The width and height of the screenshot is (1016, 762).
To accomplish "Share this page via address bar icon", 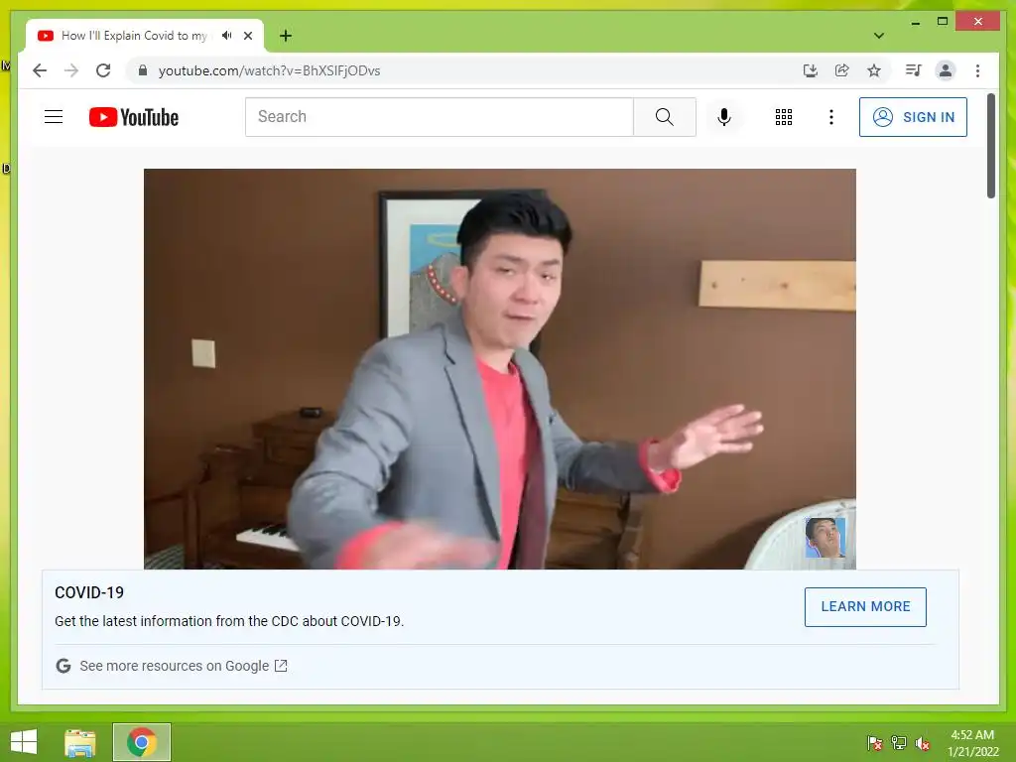I will pos(841,70).
